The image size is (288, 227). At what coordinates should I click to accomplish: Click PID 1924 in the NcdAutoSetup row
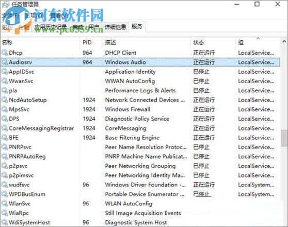click(89, 100)
